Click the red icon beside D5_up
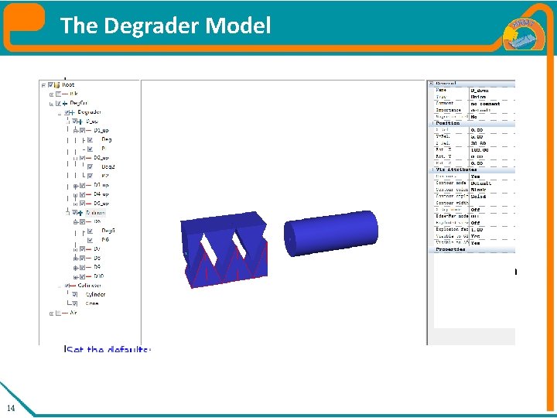Image resolution: width=557 pixels, height=418 pixels. coord(88,204)
